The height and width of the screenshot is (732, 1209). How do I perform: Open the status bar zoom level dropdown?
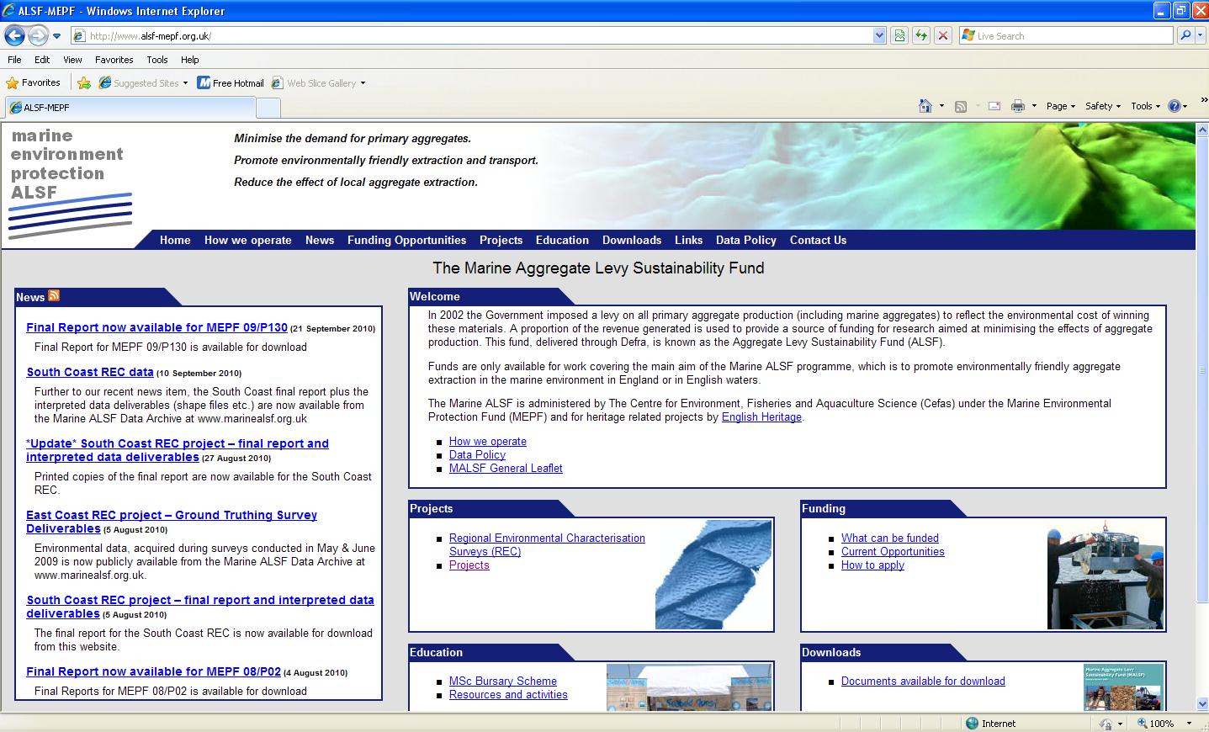tap(1189, 724)
